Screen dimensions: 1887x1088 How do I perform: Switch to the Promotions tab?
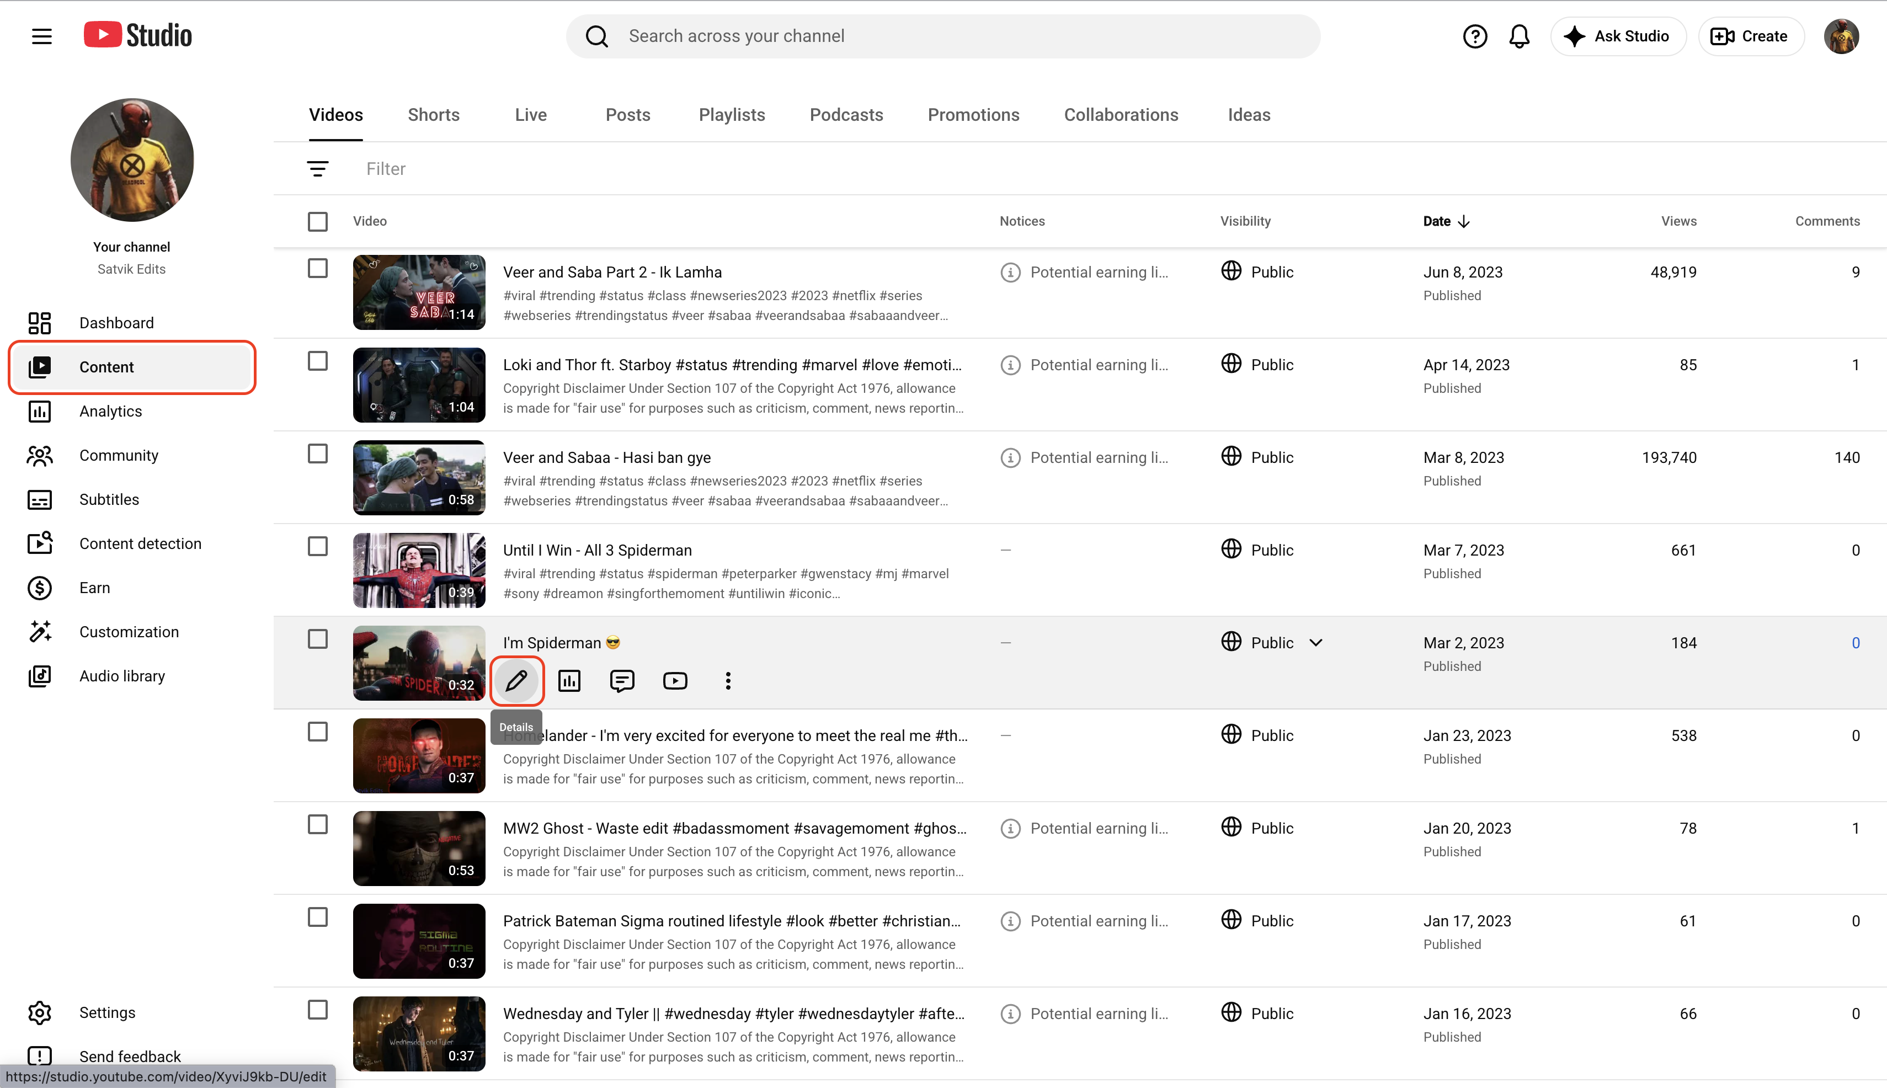point(973,115)
